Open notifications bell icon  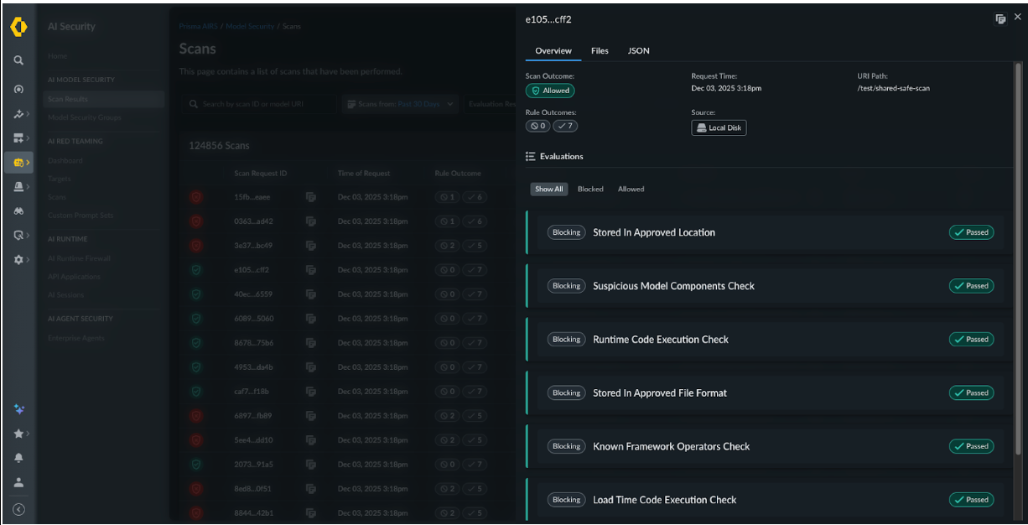(x=18, y=458)
